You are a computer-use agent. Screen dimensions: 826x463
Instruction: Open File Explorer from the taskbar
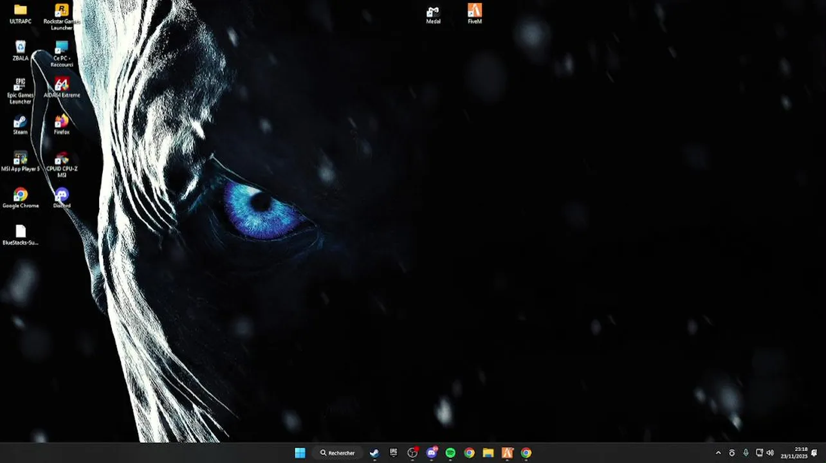tap(488, 453)
